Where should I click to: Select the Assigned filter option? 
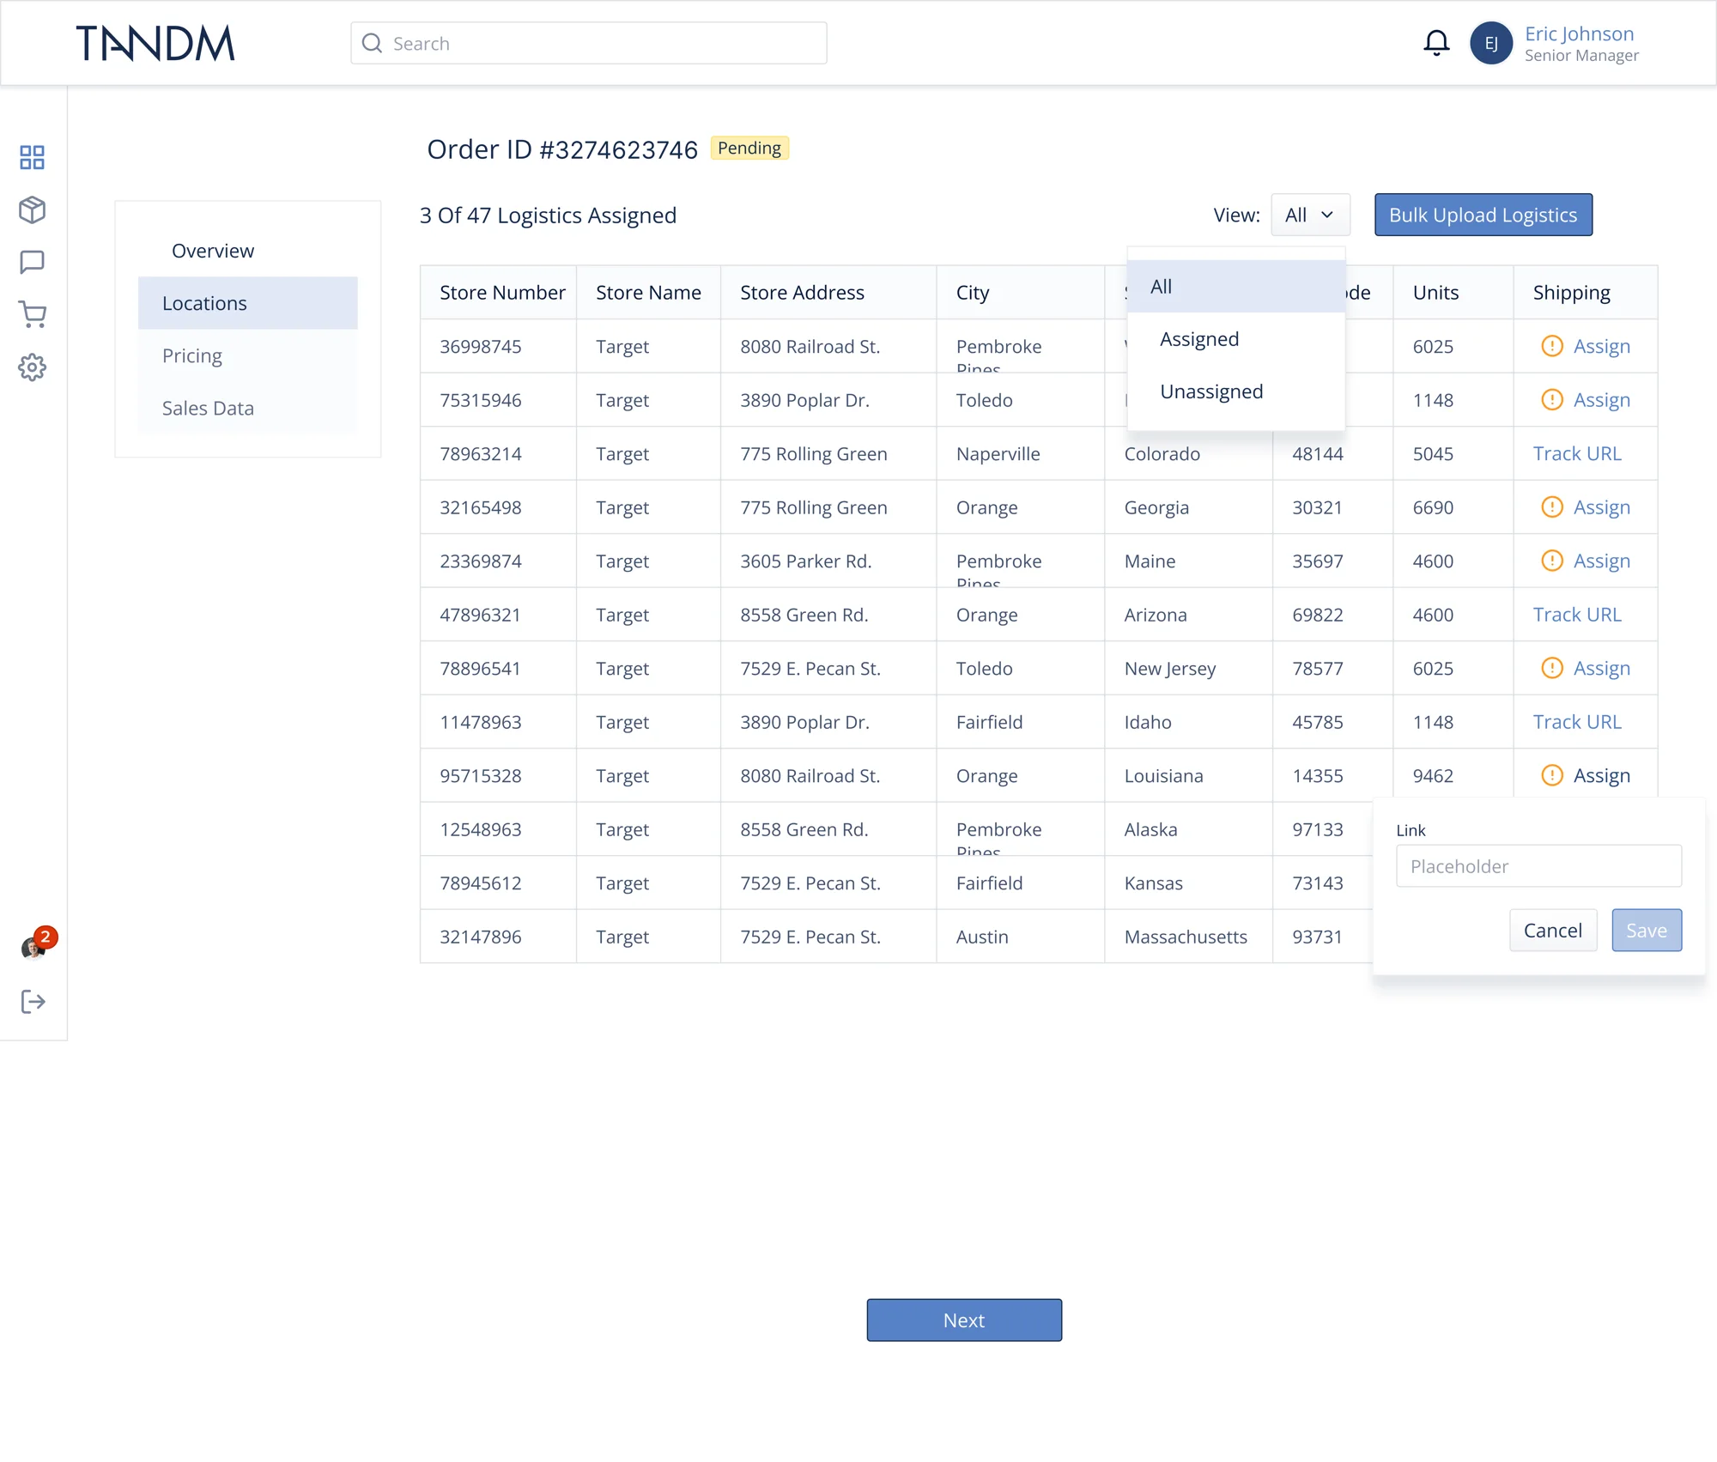[x=1236, y=339]
